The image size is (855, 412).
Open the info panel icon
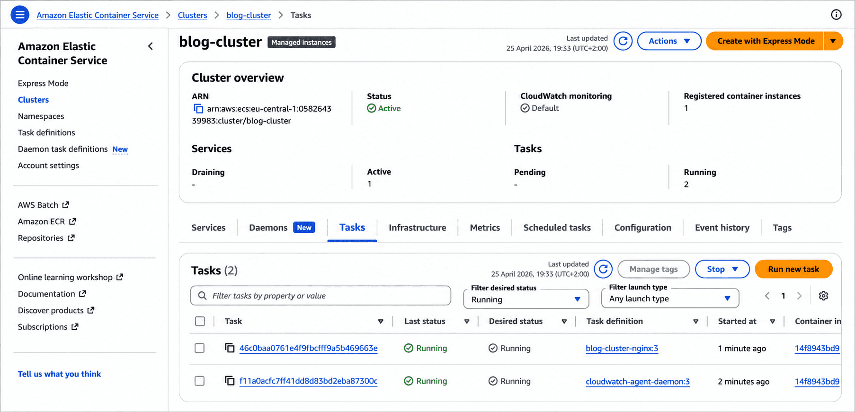click(837, 15)
